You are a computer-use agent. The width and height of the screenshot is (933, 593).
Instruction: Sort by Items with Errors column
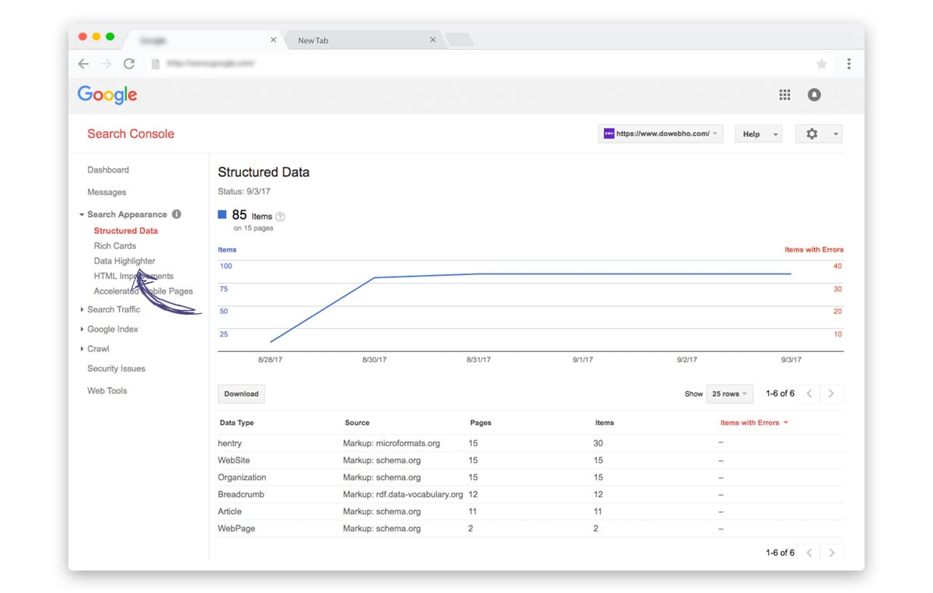754,423
